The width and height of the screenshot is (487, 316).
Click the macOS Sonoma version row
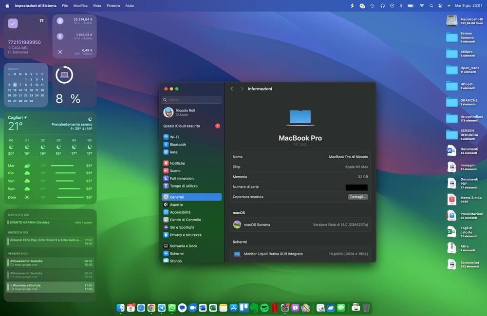click(300, 225)
